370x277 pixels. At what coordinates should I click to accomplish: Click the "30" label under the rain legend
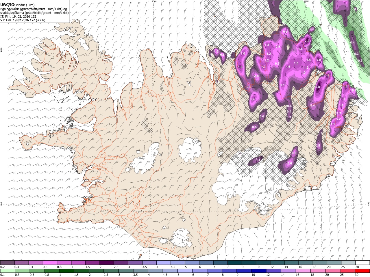coord(357,275)
